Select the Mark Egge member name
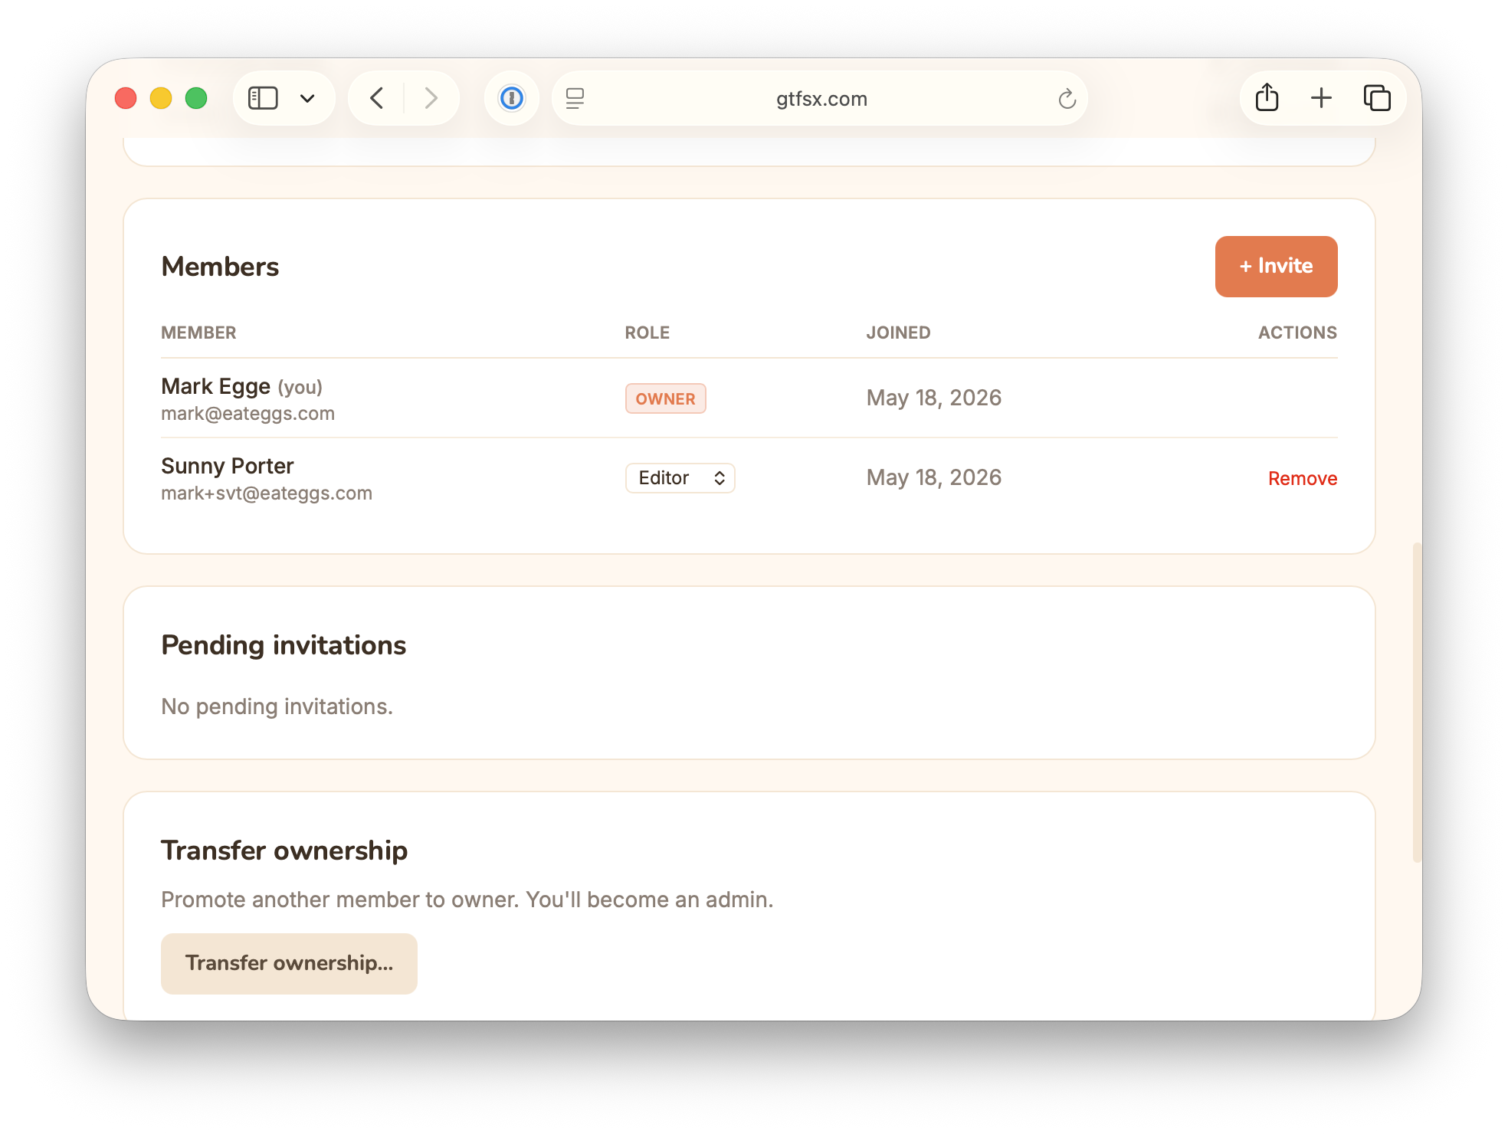 pos(215,386)
